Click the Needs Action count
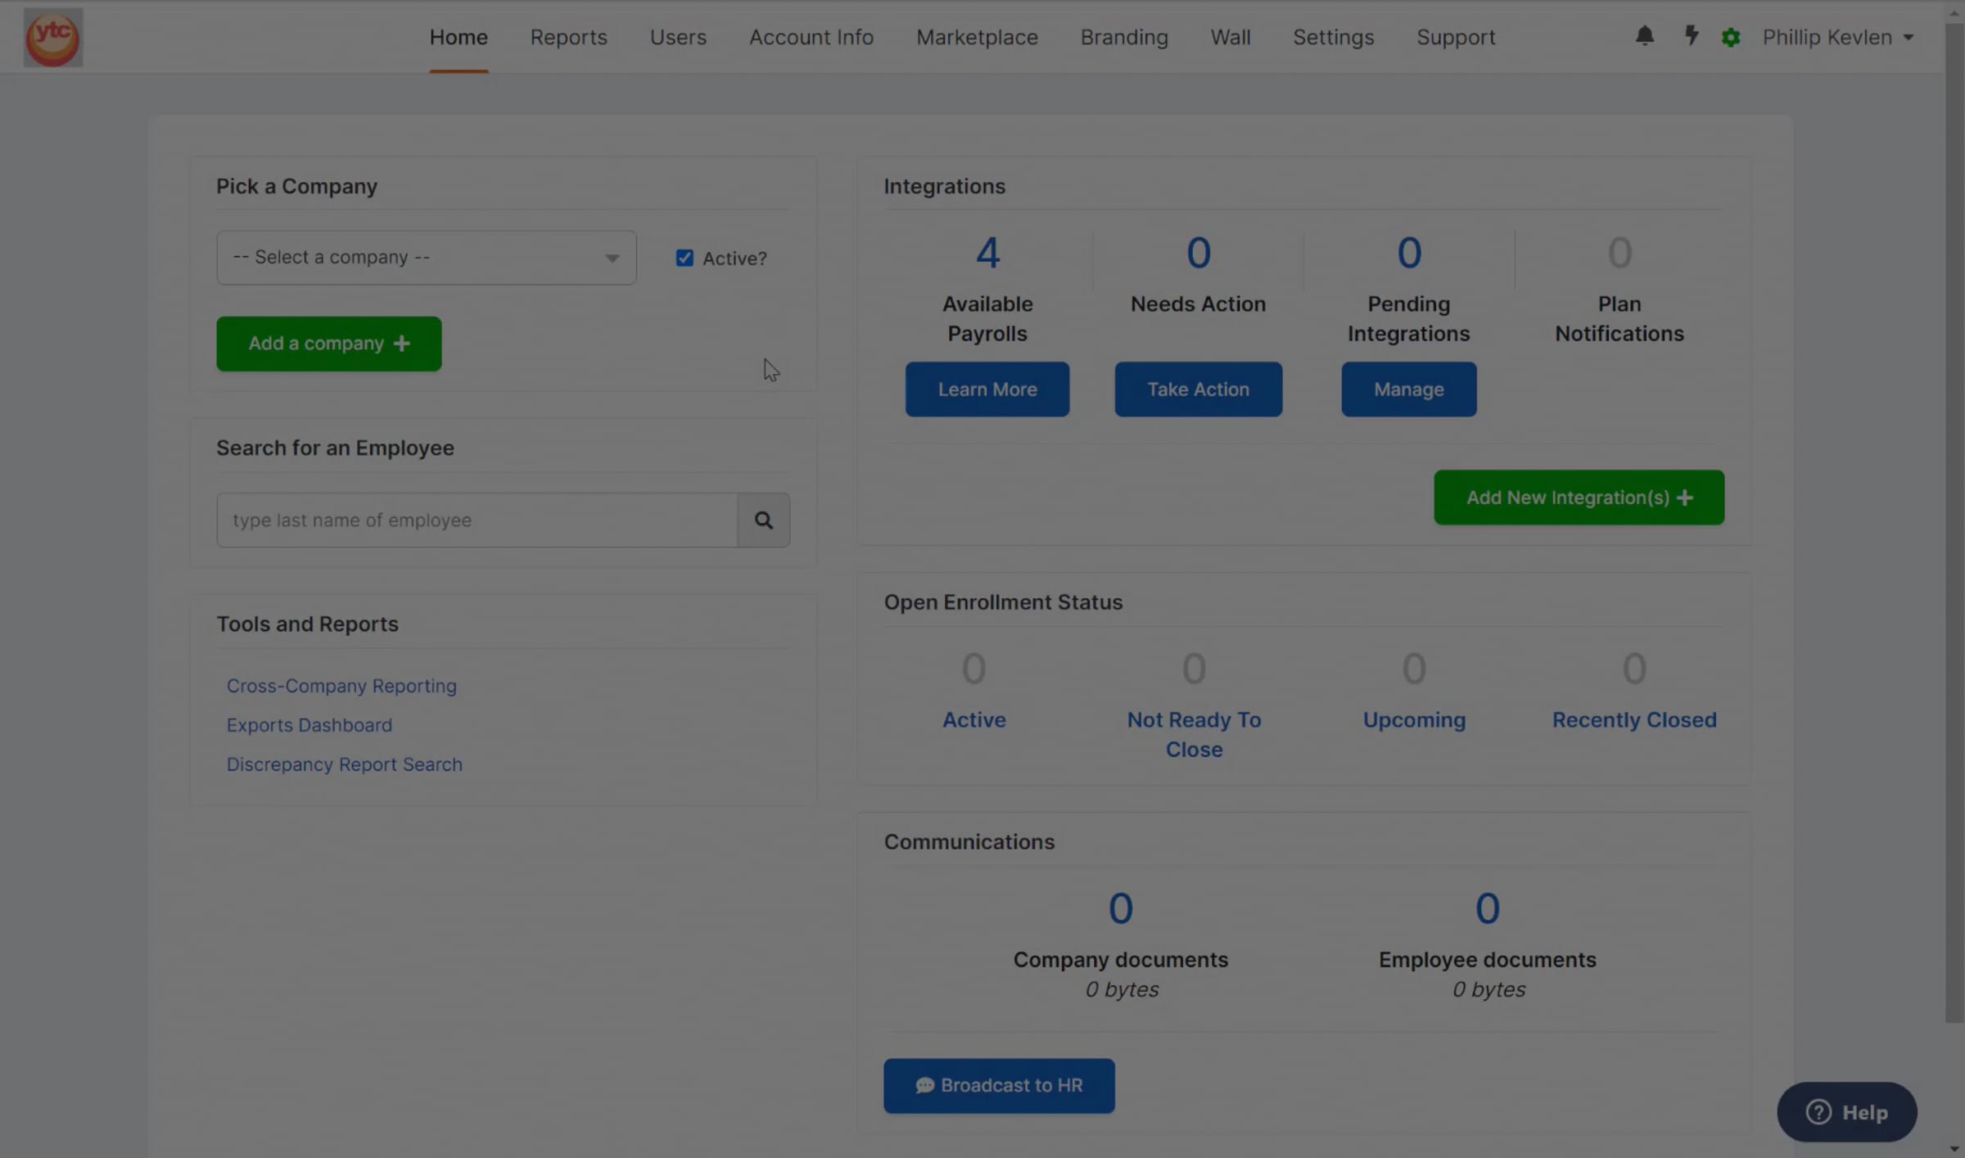The image size is (1965, 1158). pyautogui.click(x=1198, y=253)
